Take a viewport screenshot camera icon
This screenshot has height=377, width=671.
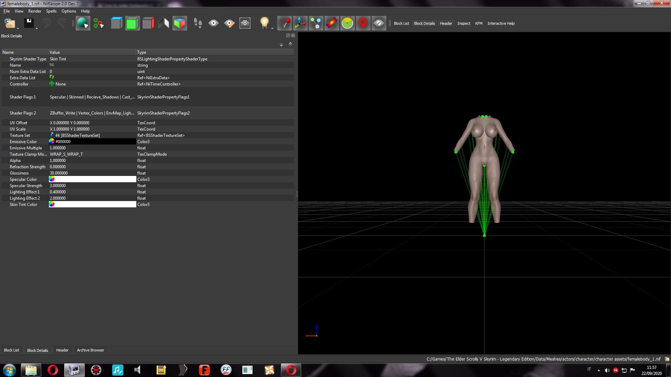pyautogui.click(x=245, y=23)
